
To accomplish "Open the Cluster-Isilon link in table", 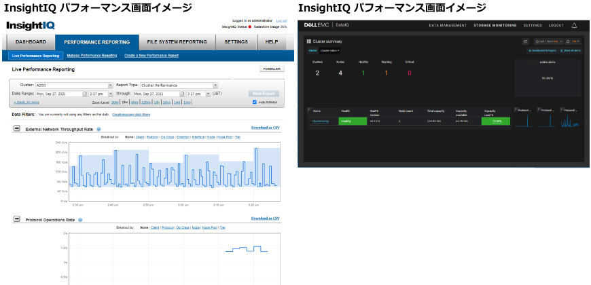I will point(321,121).
